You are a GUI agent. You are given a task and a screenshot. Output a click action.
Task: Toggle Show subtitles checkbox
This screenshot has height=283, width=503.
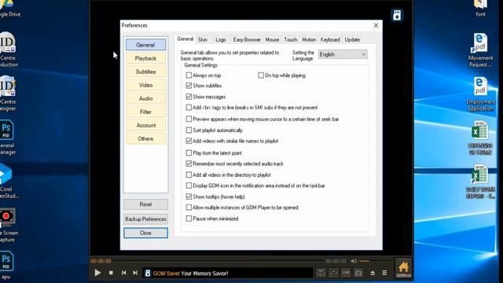[x=189, y=86]
